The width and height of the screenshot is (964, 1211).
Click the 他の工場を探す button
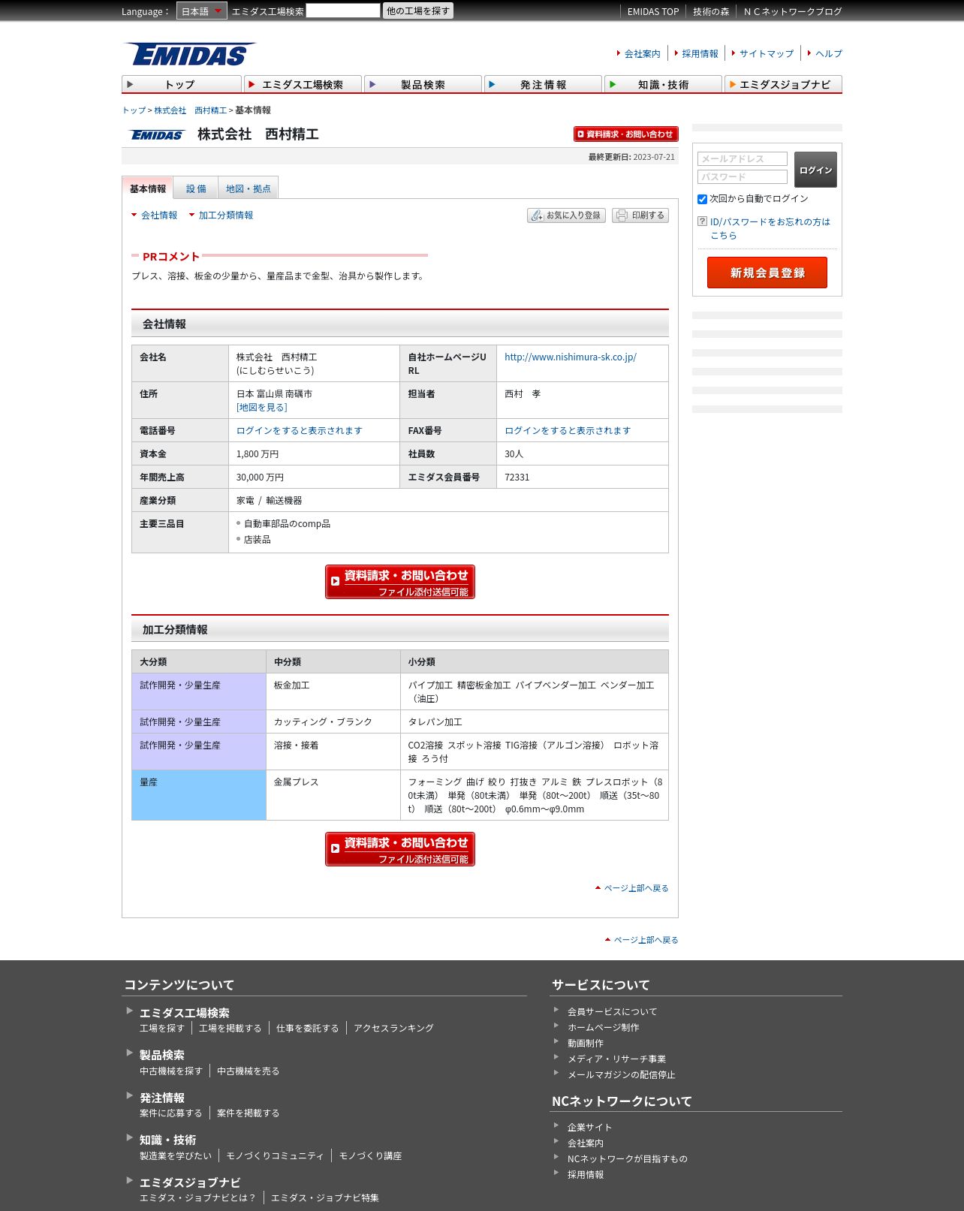point(418,11)
